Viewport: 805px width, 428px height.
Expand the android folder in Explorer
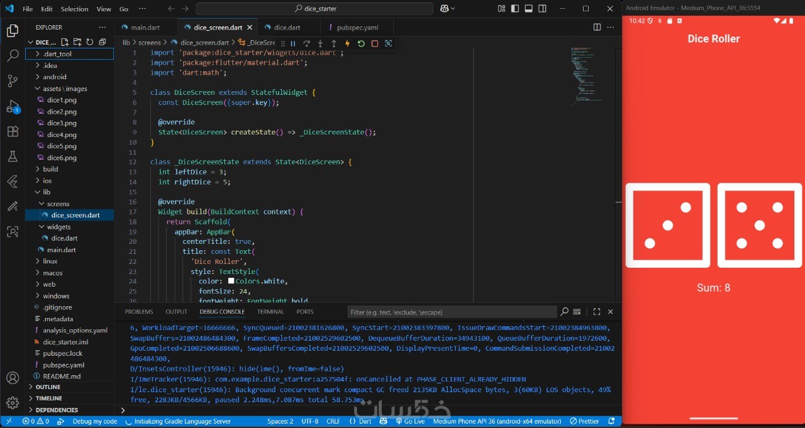click(x=55, y=77)
